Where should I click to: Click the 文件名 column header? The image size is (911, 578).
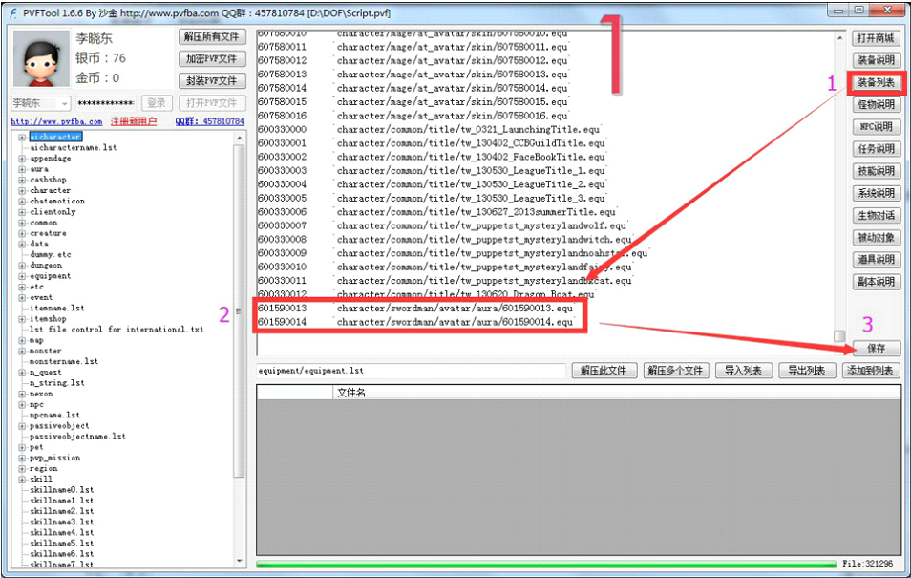click(x=351, y=393)
